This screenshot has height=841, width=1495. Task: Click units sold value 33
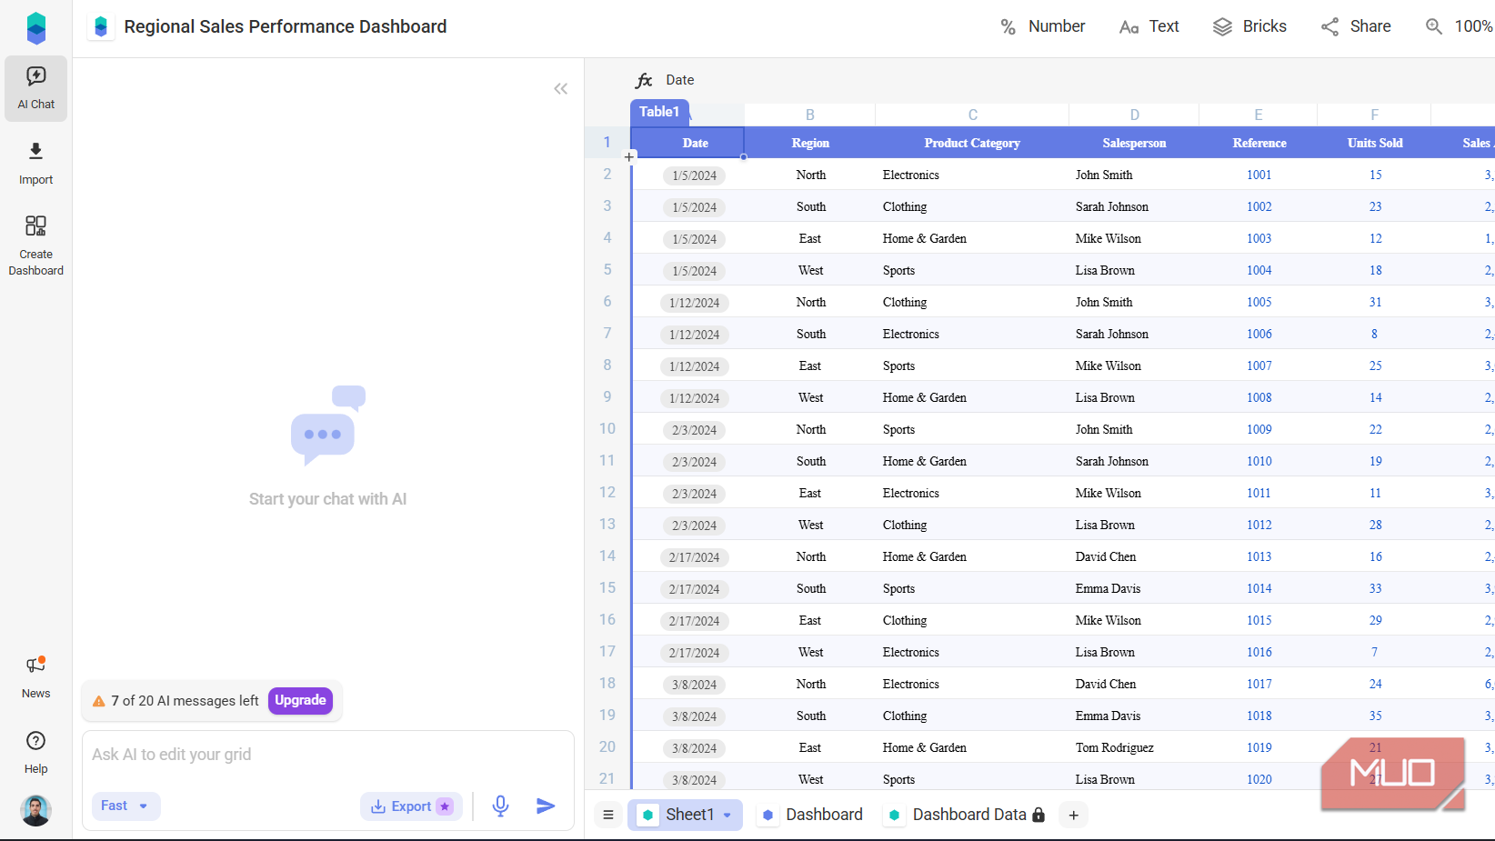click(x=1375, y=588)
